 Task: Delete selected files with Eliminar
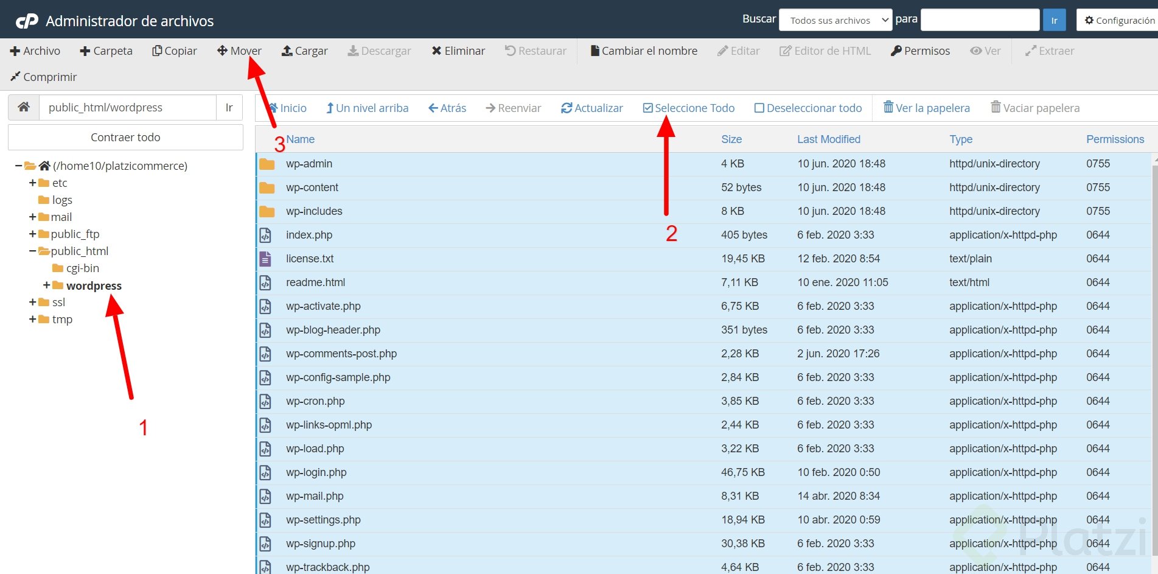coord(458,51)
